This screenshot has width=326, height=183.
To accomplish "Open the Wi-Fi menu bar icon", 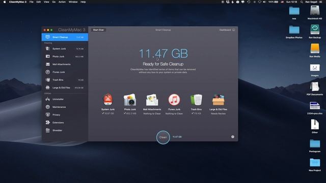I will [x=259, y=2].
